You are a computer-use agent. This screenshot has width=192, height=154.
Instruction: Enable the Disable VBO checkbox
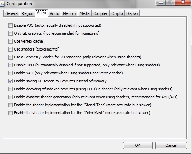[10, 25]
